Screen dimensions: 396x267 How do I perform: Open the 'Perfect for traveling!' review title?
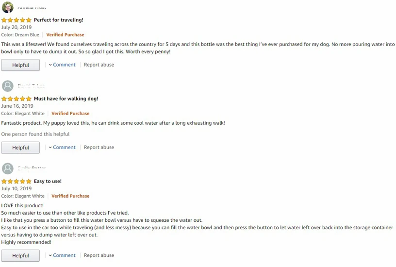point(58,20)
